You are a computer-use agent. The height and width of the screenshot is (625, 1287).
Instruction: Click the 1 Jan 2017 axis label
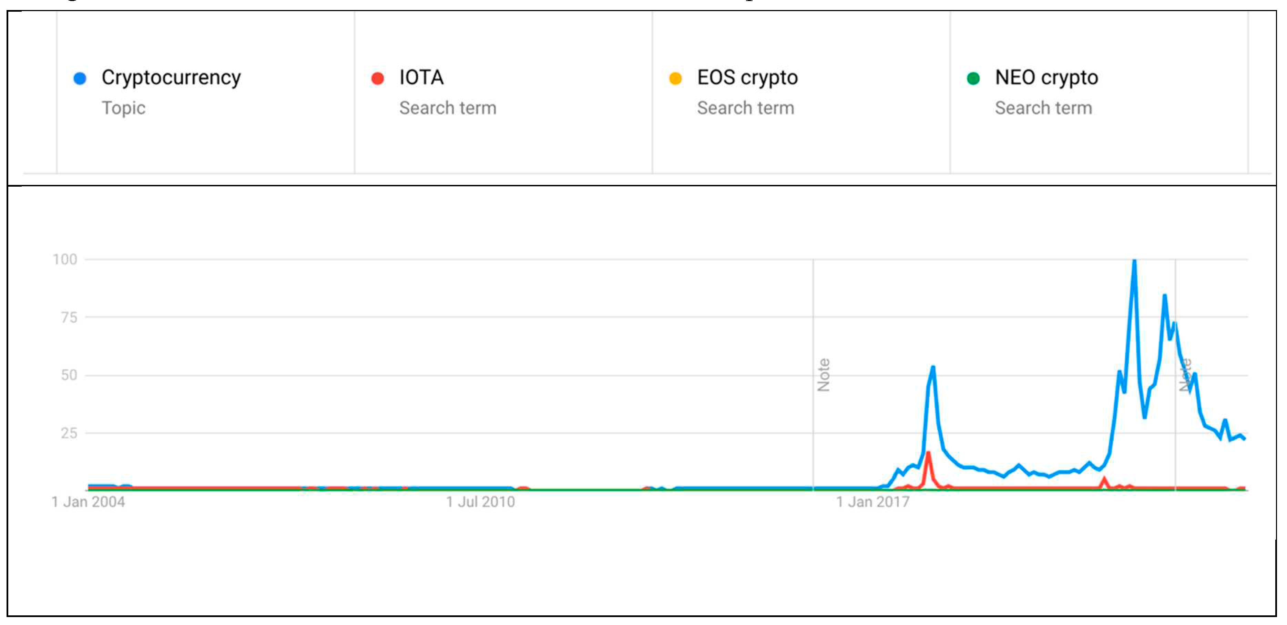click(x=873, y=502)
